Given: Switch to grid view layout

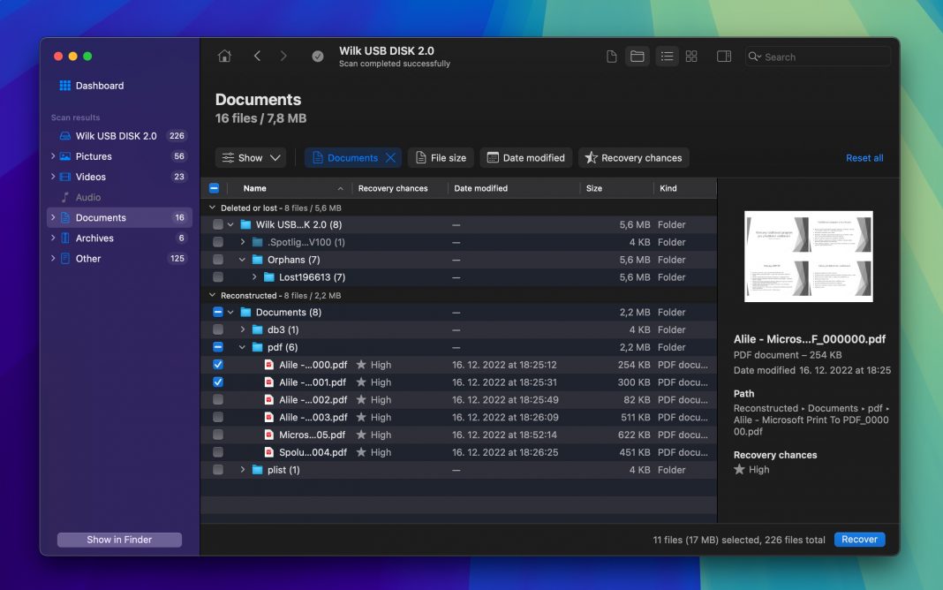Looking at the screenshot, I should point(691,56).
